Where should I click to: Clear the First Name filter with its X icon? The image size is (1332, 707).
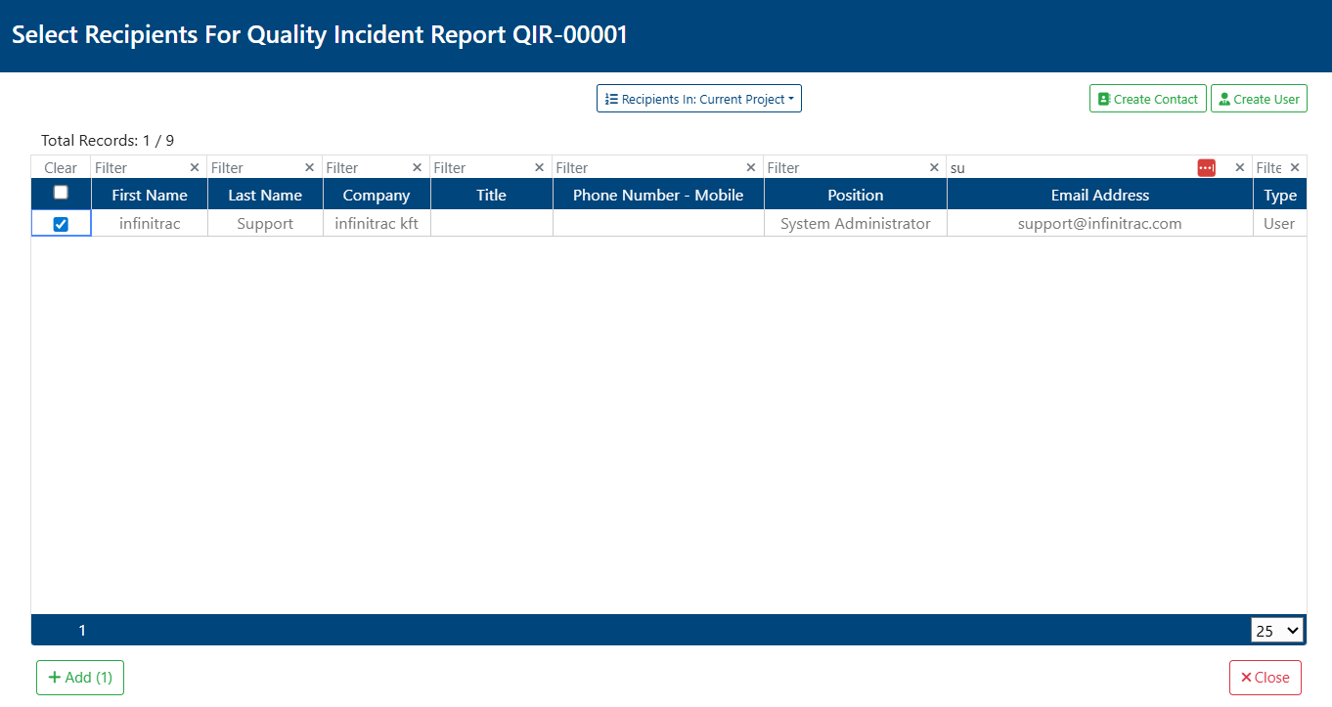coord(195,167)
